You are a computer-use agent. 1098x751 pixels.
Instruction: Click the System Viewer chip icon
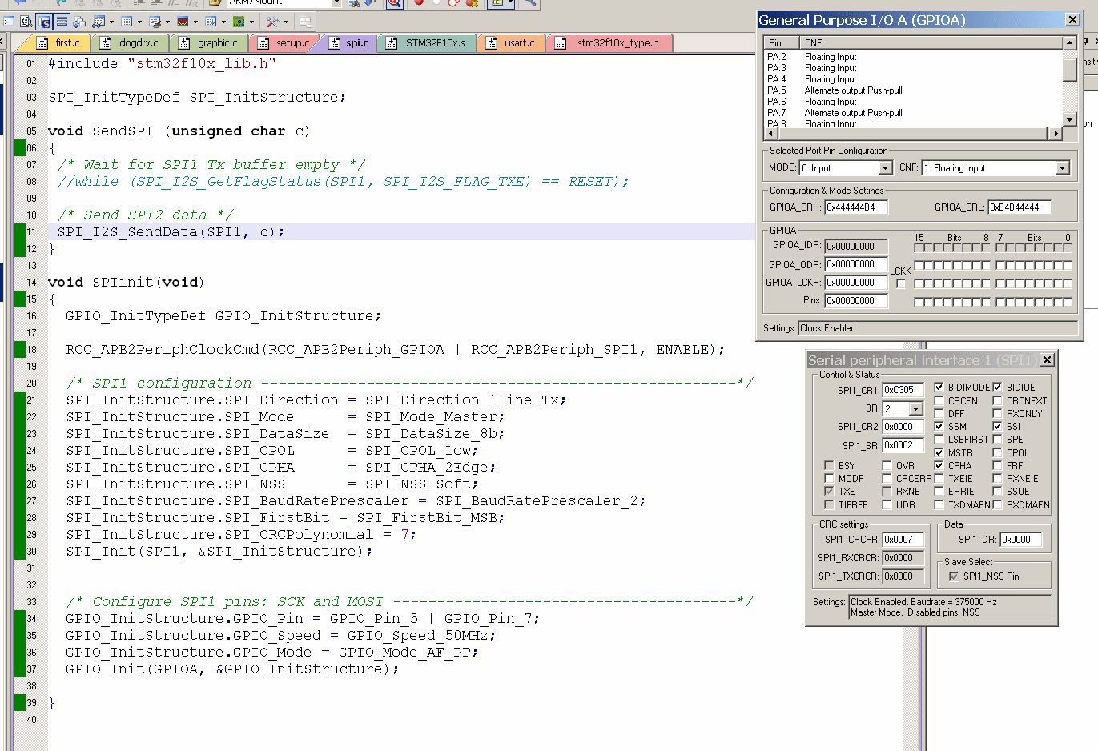pos(239,22)
